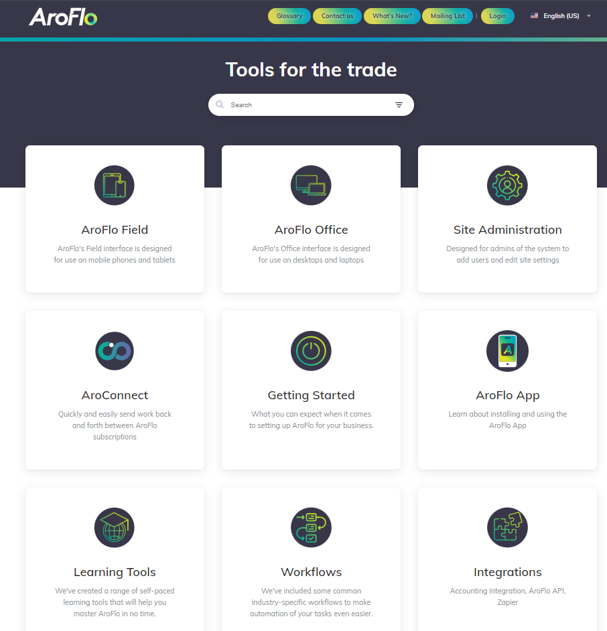Open the Learning Tools graduation cap icon

tap(115, 527)
